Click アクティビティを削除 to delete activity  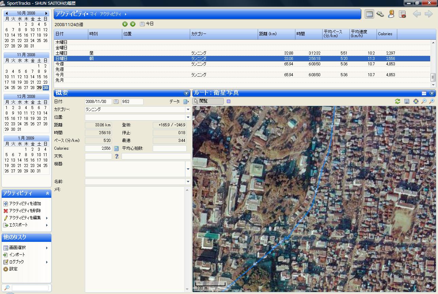tap(22, 211)
